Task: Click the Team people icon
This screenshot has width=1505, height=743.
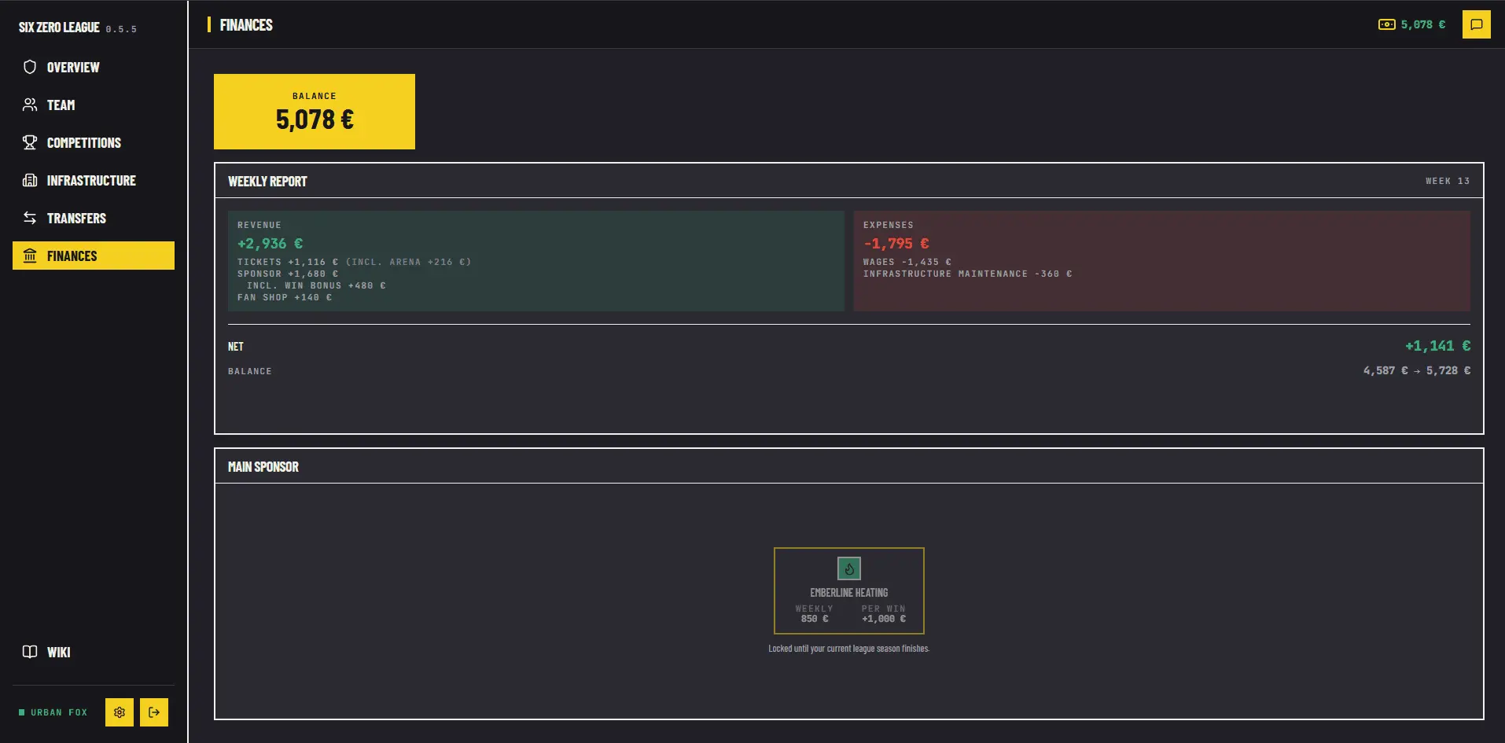Action: [x=30, y=105]
